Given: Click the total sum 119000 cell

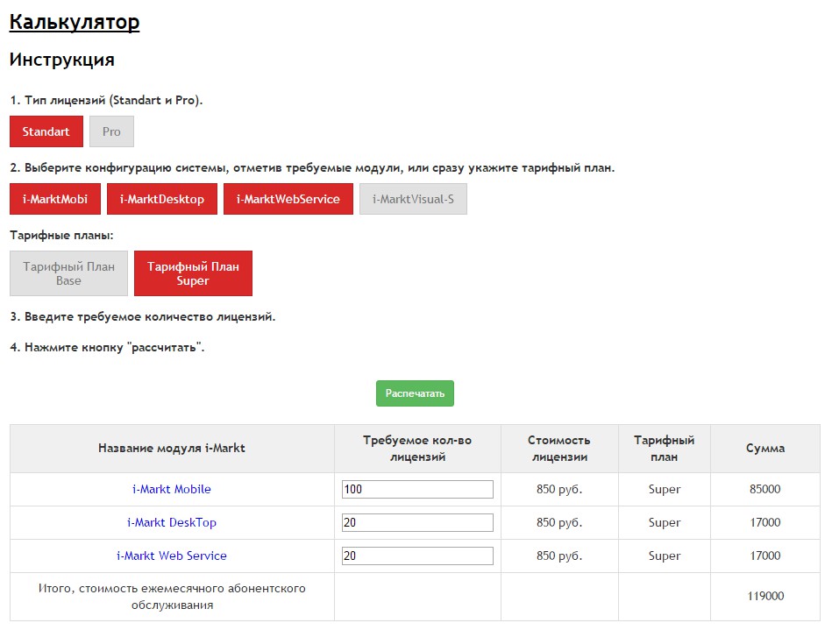Looking at the screenshot, I should 765,596.
